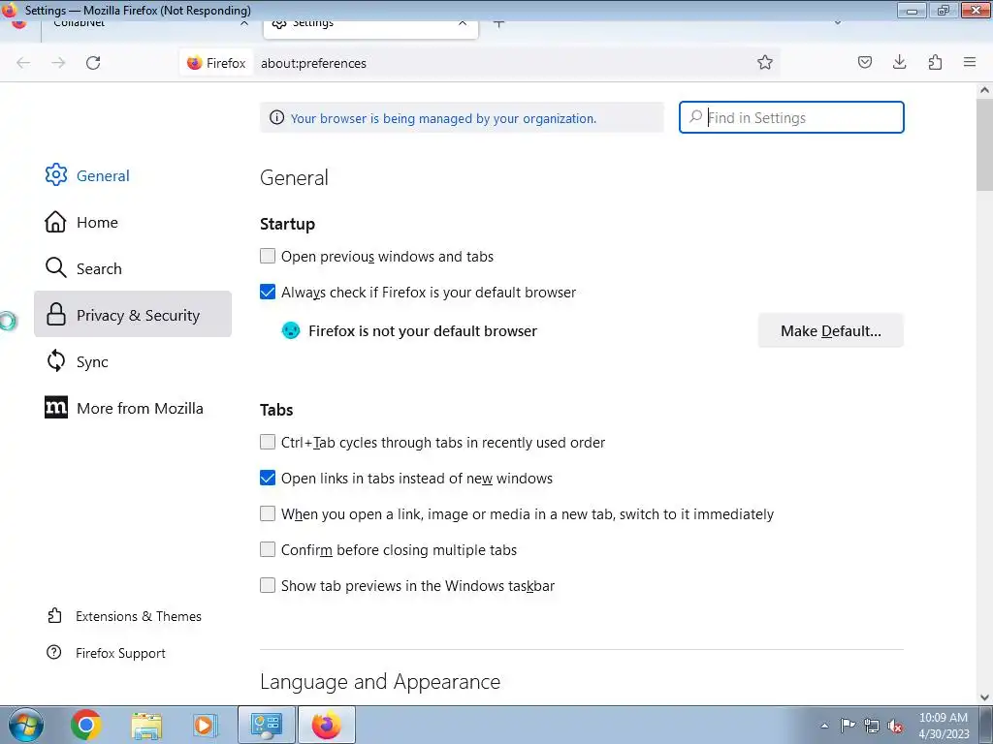Screen dimensions: 993x744
Task: Open Privacy & Security settings
Action: pyautogui.click(x=132, y=315)
